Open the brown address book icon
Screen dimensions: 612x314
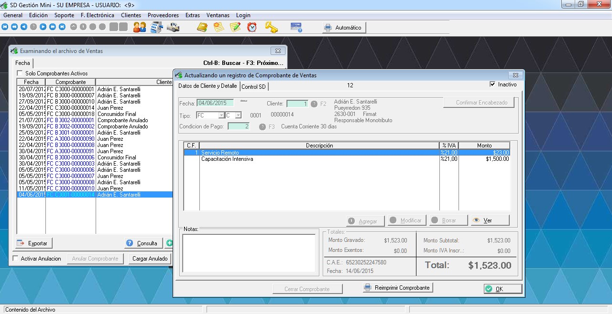pyautogui.click(x=202, y=27)
